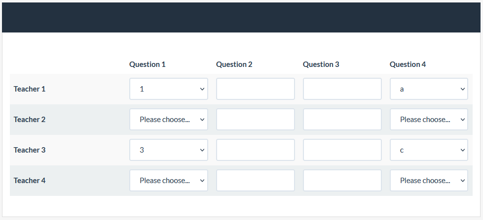This screenshot has height=220, width=483.
Task: Click Teacher 4 Question 3 text field
Action: coord(342,181)
